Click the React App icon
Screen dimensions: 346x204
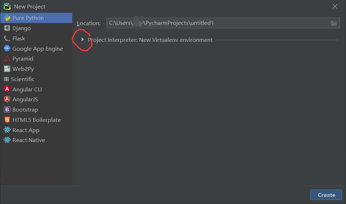(7, 130)
